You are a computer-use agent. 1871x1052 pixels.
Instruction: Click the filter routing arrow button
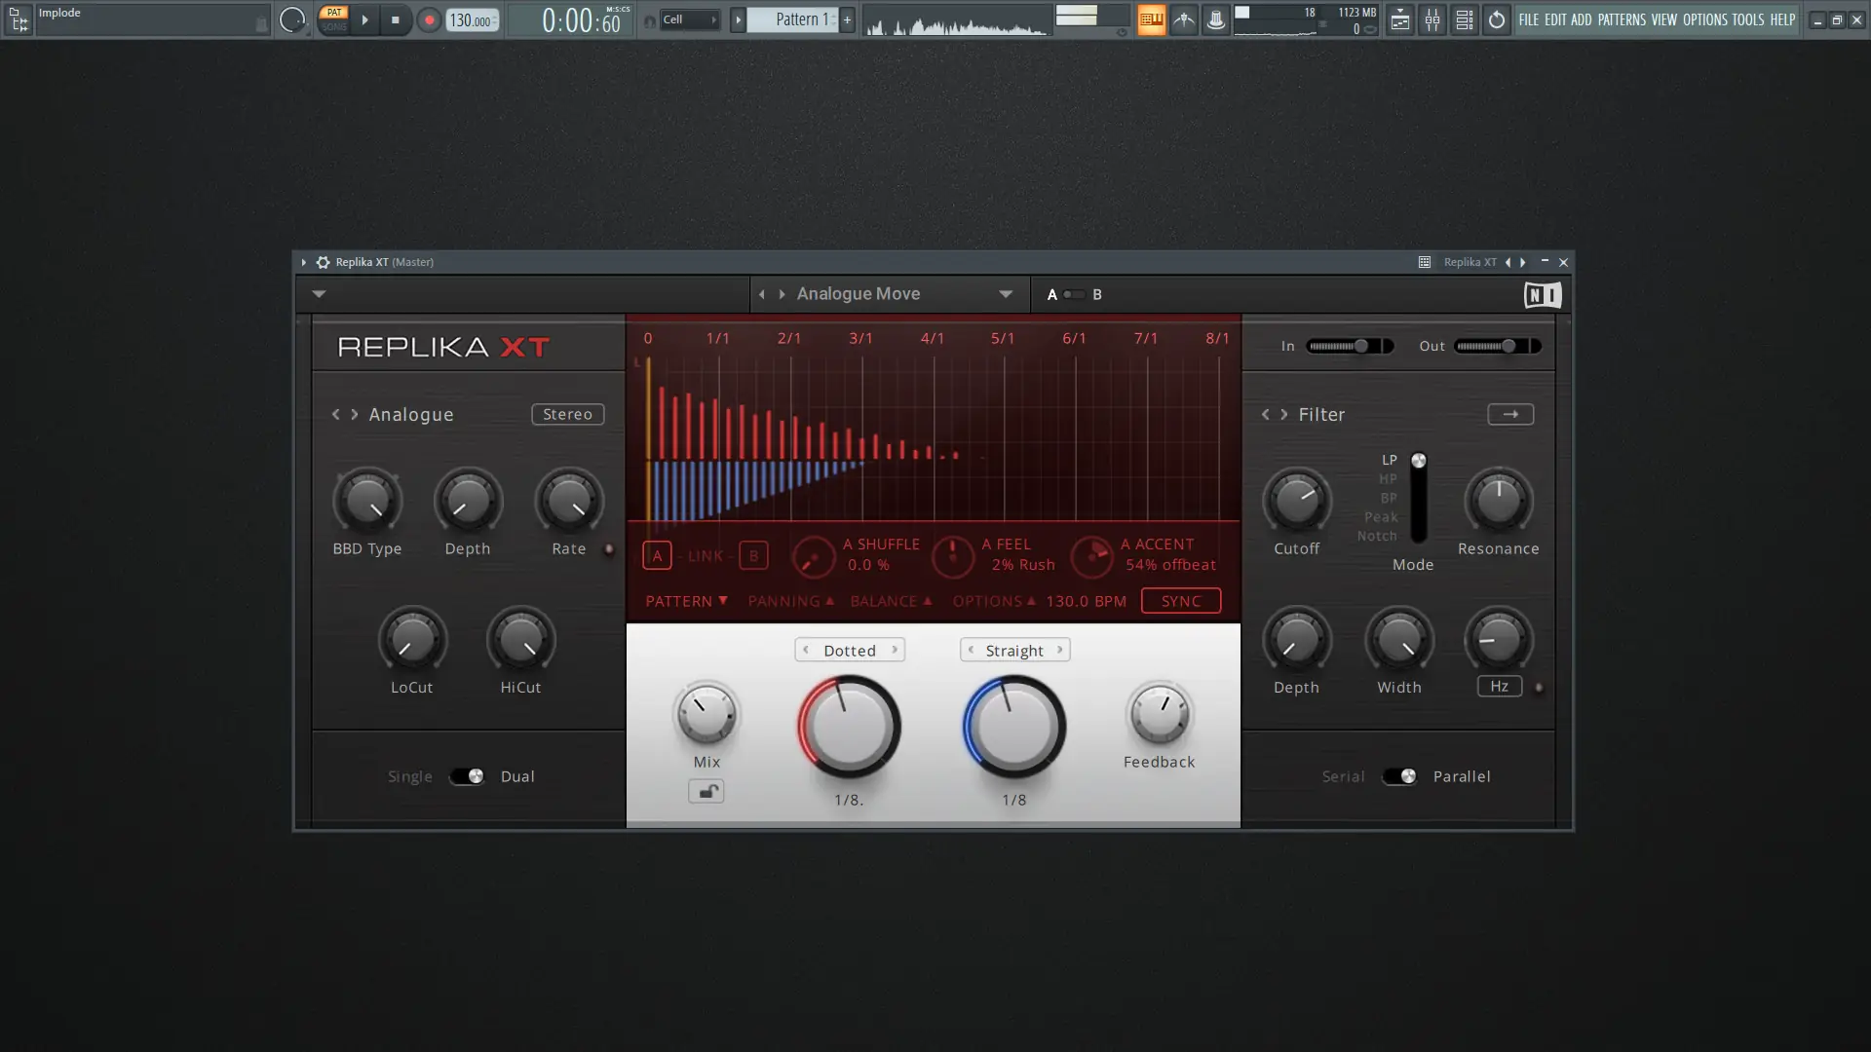pyautogui.click(x=1509, y=415)
